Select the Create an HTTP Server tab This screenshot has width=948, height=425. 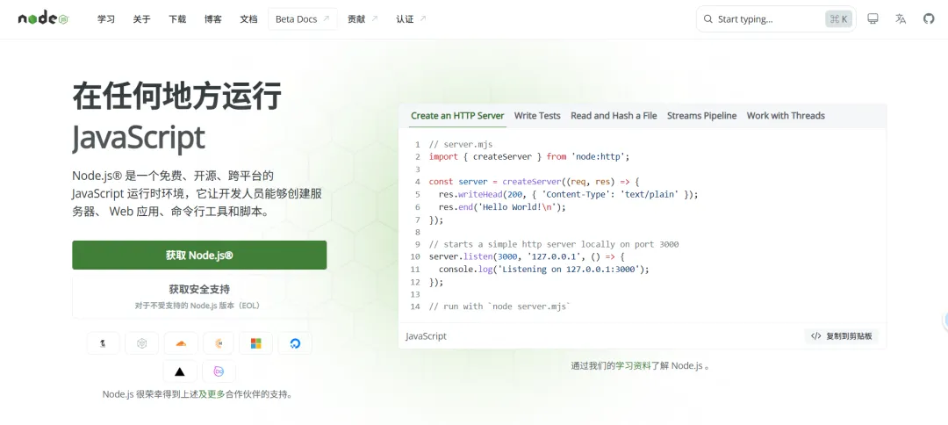point(457,115)
